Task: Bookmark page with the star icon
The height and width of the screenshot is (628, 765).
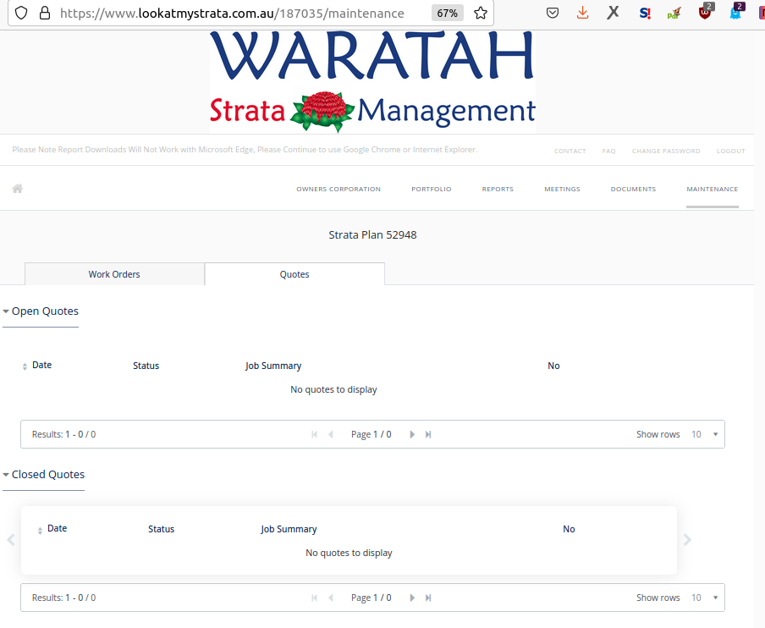Action: (481, 13)
